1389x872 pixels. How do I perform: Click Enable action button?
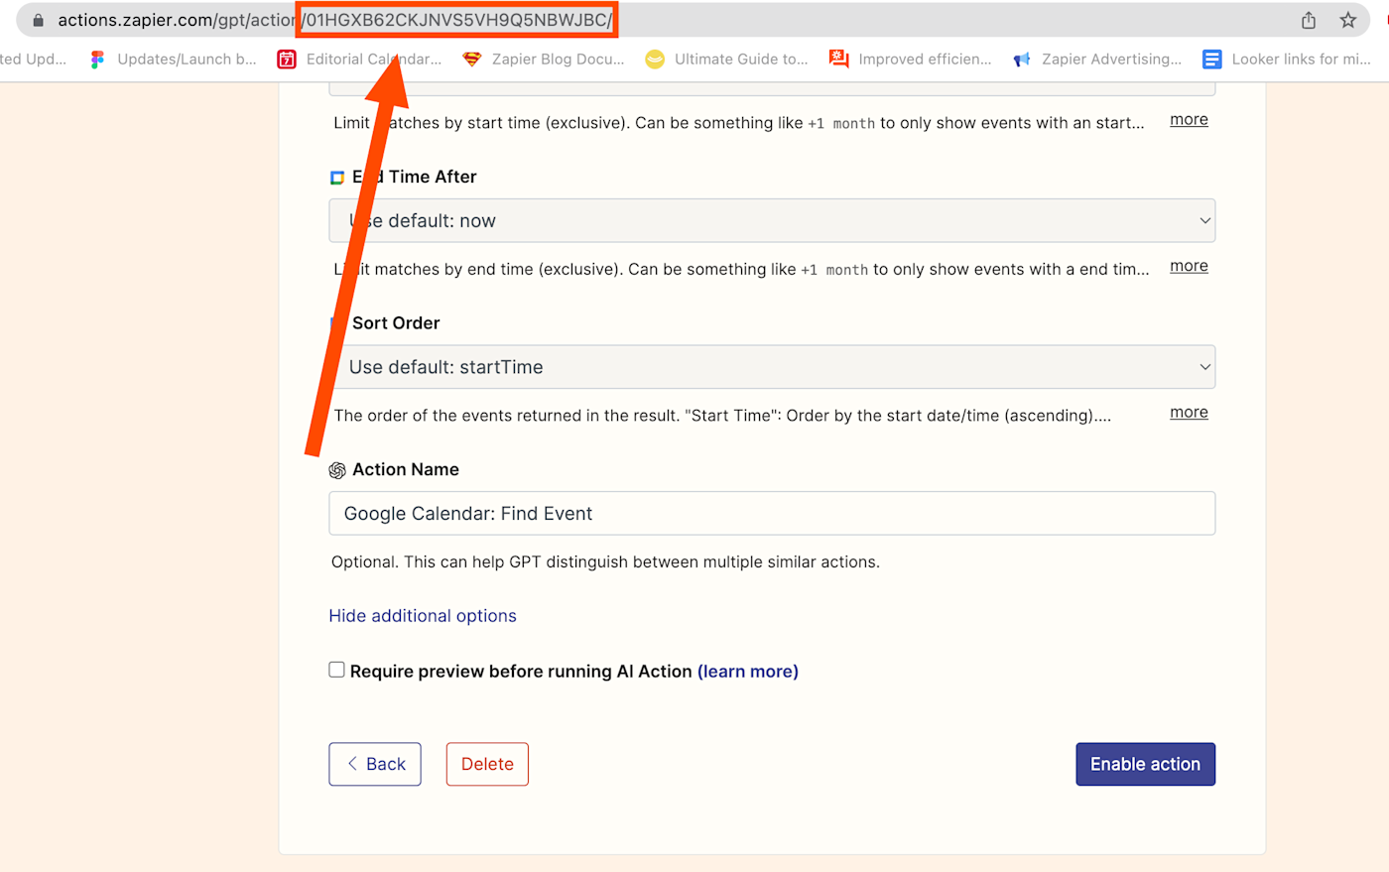tap(1145, 764)
